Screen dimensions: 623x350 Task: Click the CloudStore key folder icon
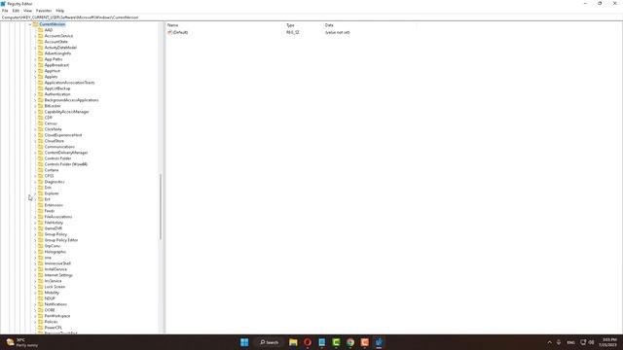(40, 141)
